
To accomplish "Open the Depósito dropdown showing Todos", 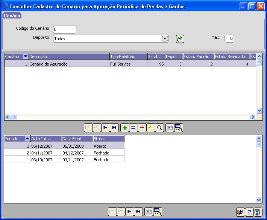I will click(165, 38).
